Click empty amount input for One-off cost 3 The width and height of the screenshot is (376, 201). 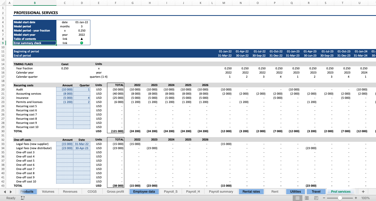[65, 152]
